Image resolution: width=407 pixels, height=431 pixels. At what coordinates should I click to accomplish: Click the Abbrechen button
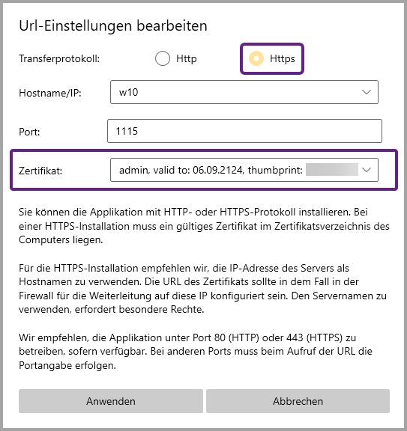click(298, 401)
